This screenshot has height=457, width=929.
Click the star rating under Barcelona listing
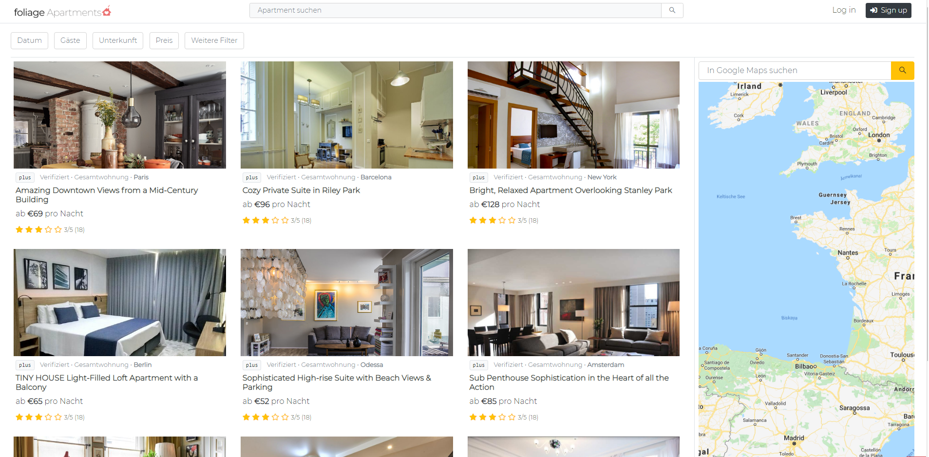pyautogui.click(x=265, y=220)
